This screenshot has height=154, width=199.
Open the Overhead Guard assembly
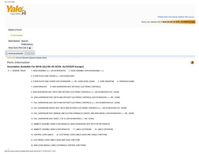[x=126, y=81]
